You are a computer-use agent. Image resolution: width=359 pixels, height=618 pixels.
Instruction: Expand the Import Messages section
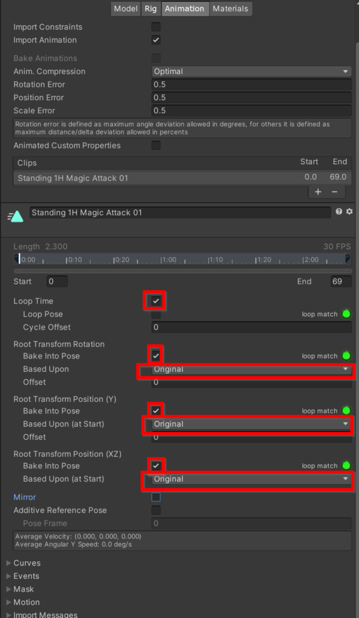click(x=8, y=615)
